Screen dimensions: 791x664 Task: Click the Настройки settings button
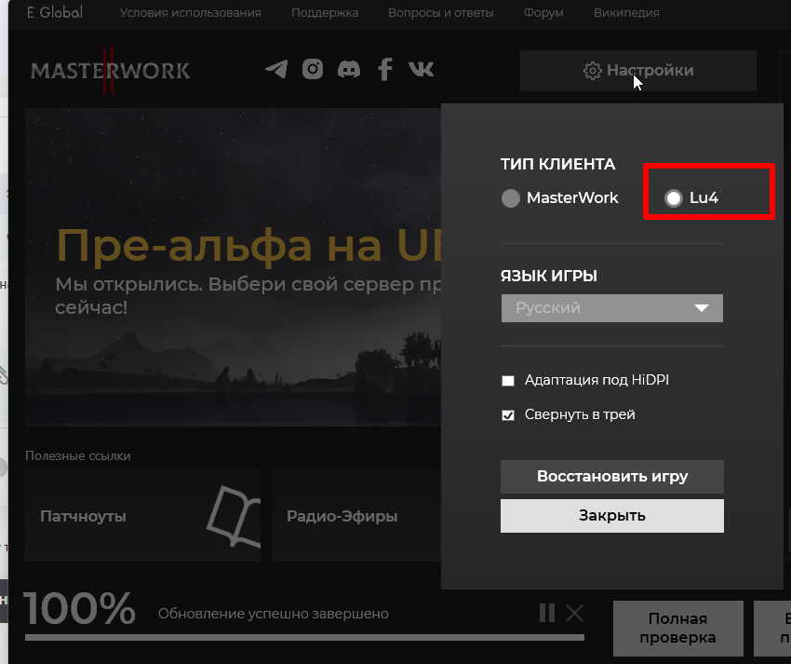[x=638, y=71]
